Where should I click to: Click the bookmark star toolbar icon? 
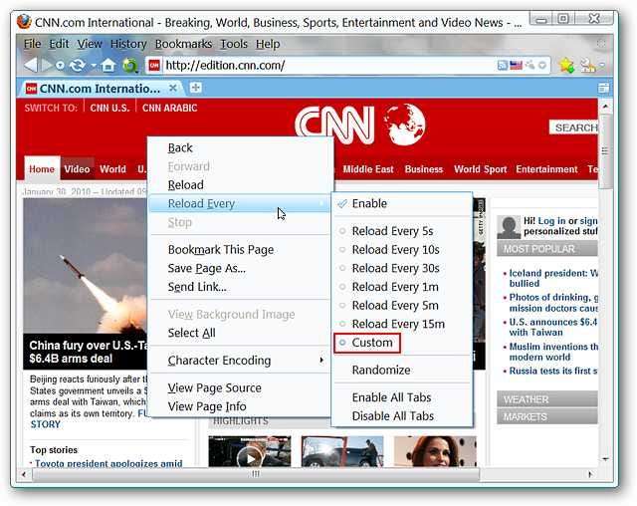coord(566,65)
